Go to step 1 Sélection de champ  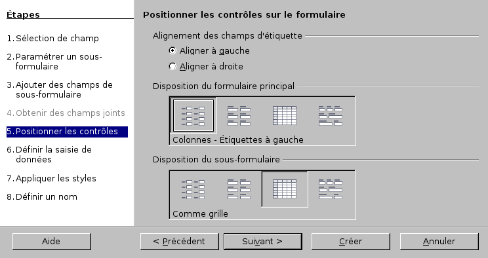[x=52, y=38]
